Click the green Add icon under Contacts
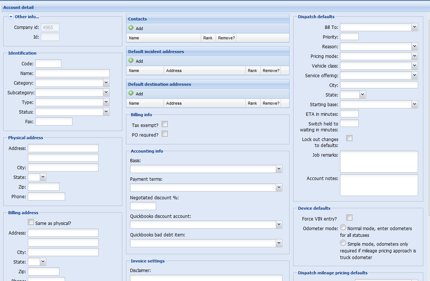Image resolution: width=430 pixels, height=281 pixels. (x=131, y=28)
